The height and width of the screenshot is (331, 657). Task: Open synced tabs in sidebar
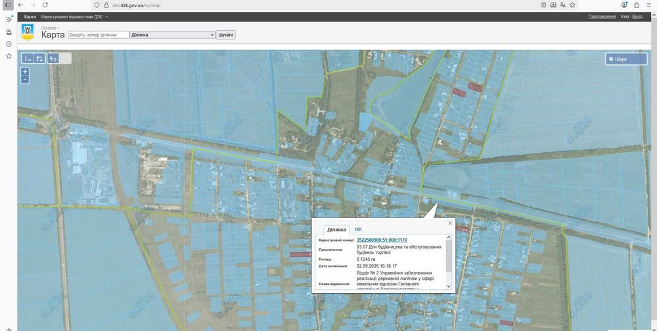9,32
